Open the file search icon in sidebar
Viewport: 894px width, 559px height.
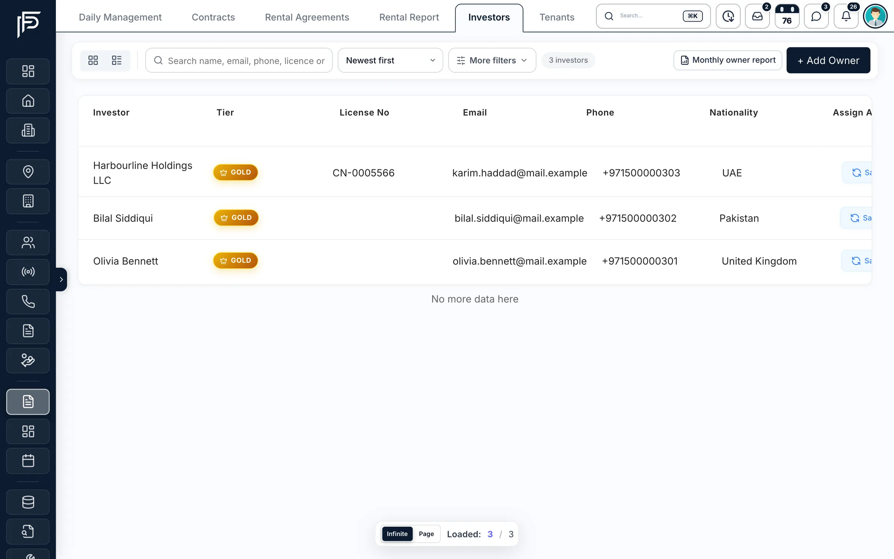point(28,531)
